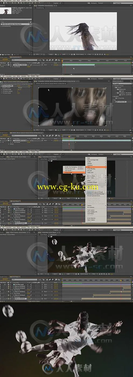133x377 pixels.
Task: Switch to the Background viewer tab behind the context menu
Action: pyautogui.click(x=54, y=159)
